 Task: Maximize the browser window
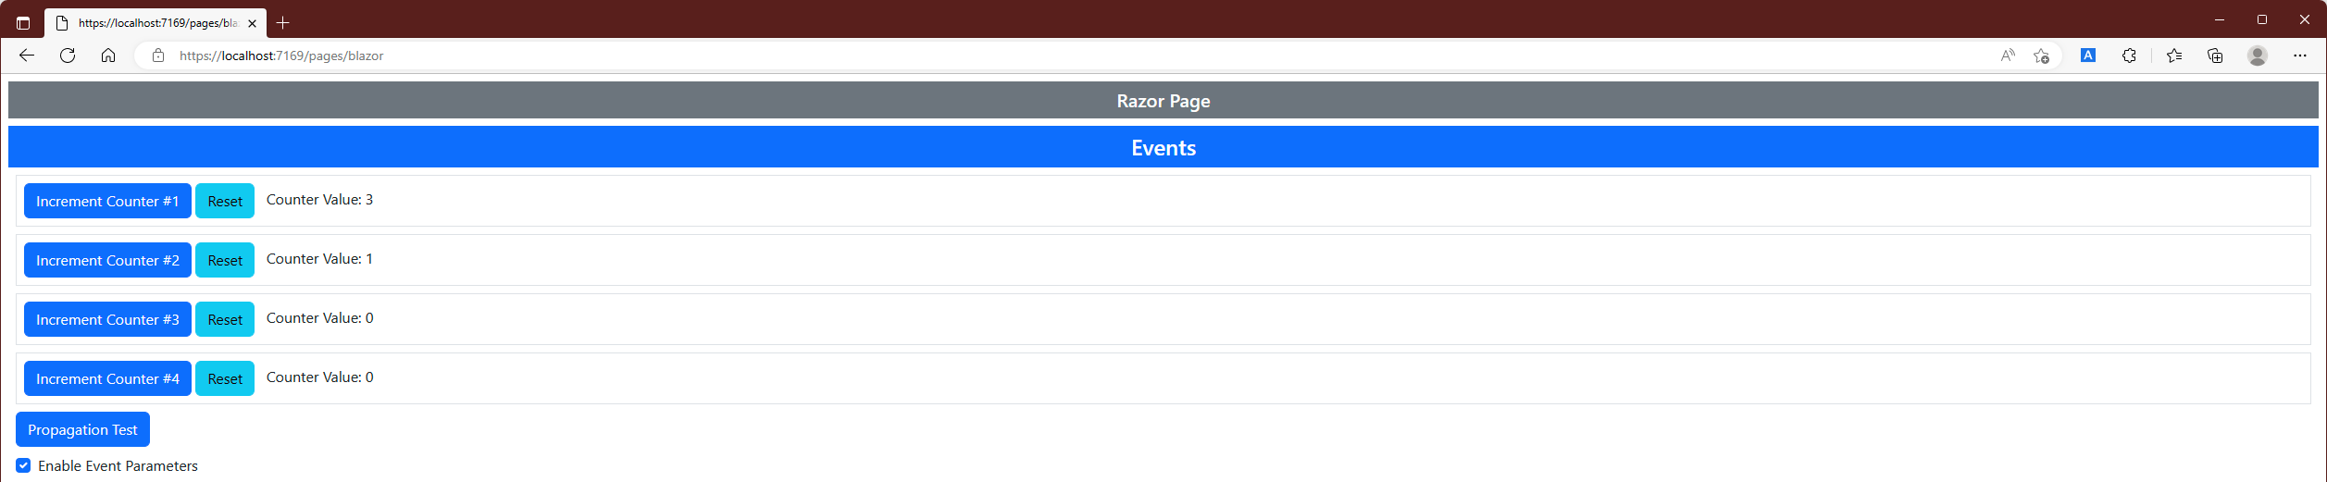2262,19
